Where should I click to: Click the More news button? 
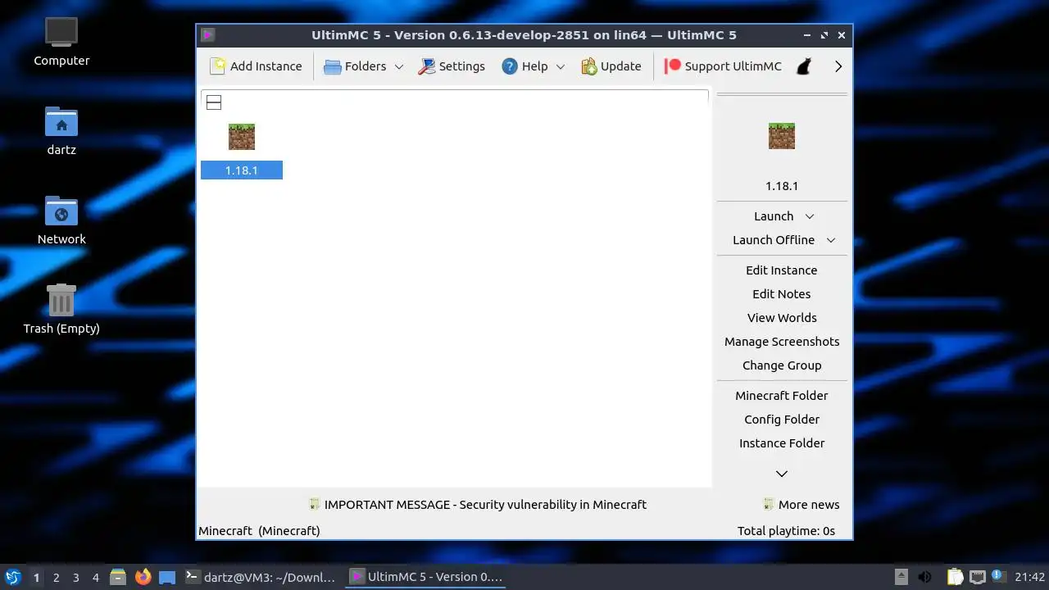(x=801, y=505)
